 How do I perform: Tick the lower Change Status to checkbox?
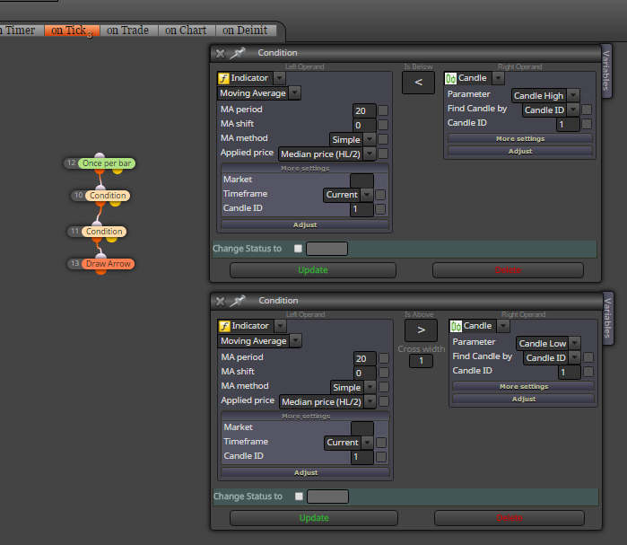(x=299, y=497)
